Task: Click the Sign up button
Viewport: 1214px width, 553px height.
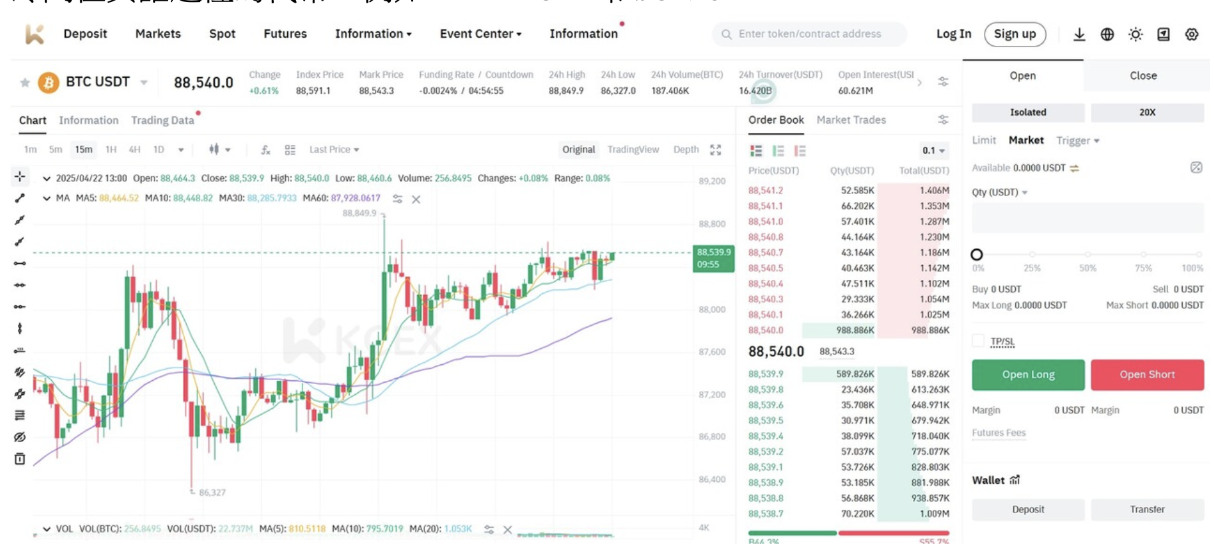Action: point(1015,34)
